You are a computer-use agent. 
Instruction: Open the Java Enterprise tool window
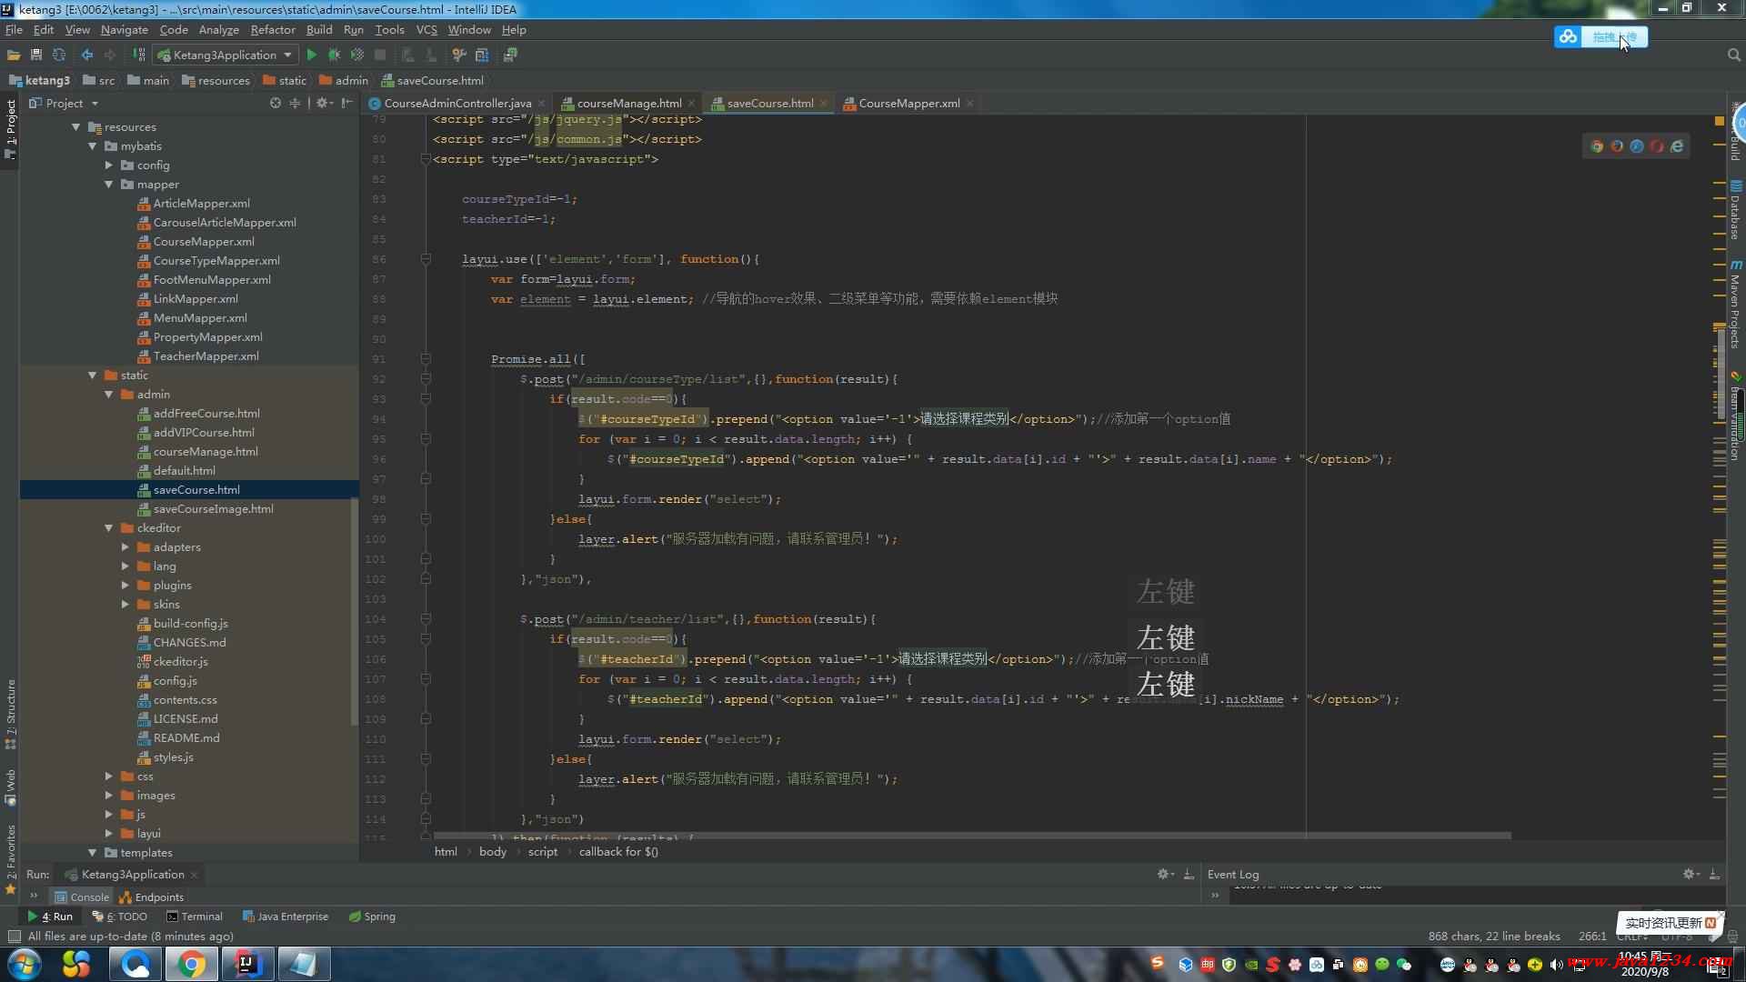point(286,917)
